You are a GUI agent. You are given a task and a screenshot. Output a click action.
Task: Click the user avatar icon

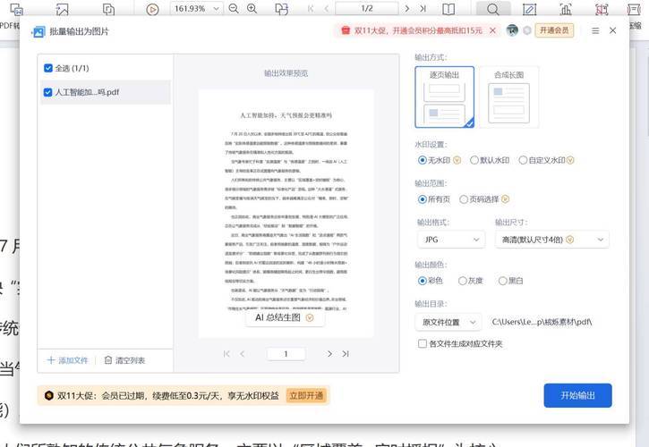pyautogui.click(x=511, y=30)
